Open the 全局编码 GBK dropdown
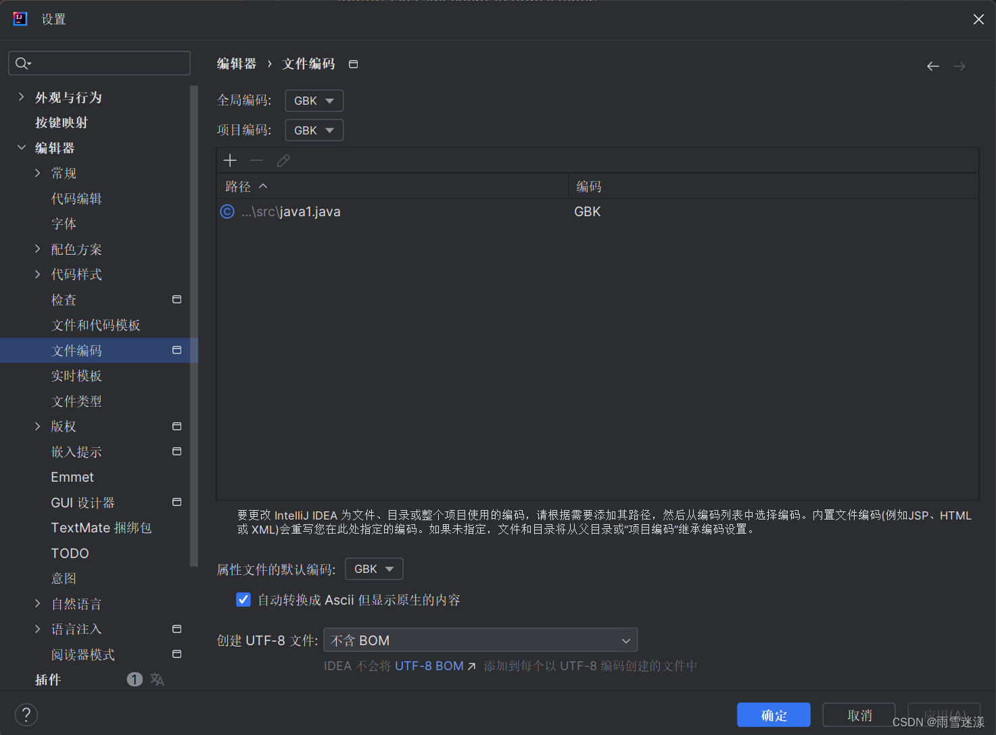The image size is (996, 735). [314, 100]
